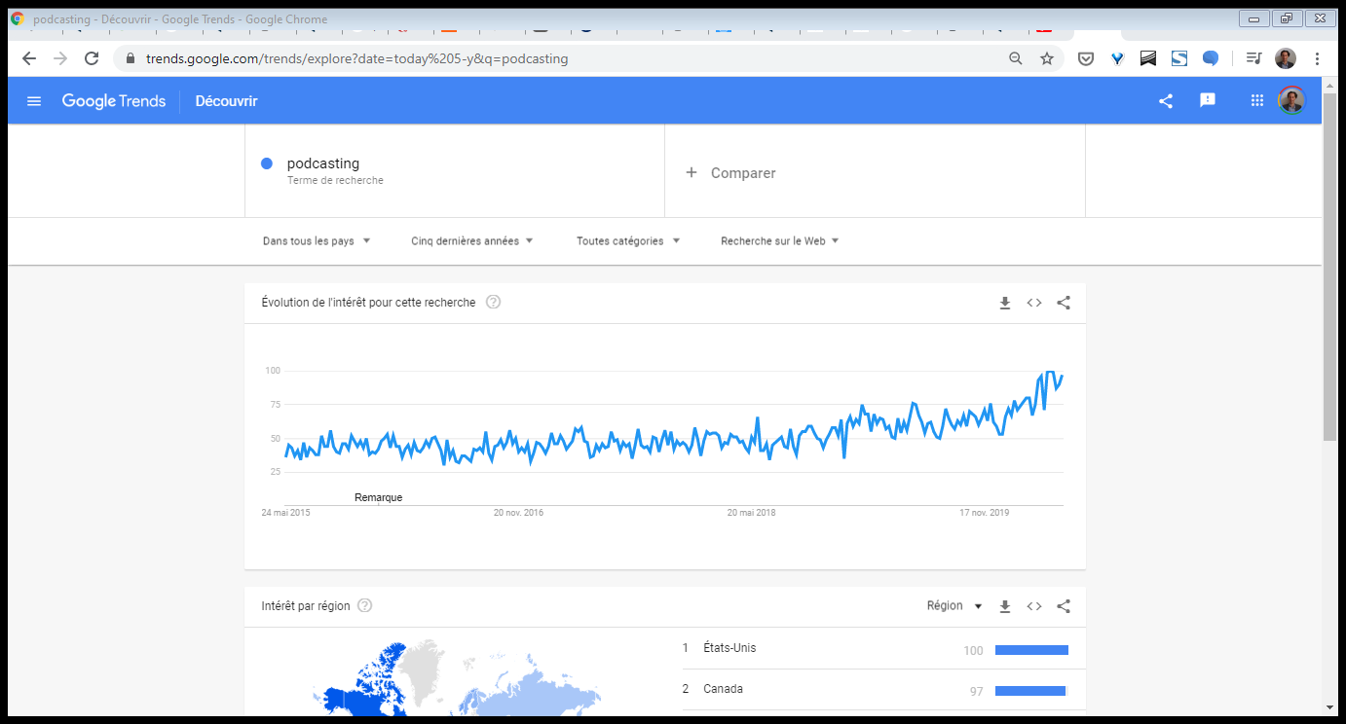The height and width of the screenshot is (724, 1346).
Task: Click the world map region preview
Action: (456, 678)
